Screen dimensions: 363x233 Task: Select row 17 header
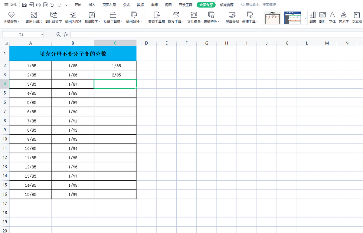pyautogui.click(x=5, y=203)
